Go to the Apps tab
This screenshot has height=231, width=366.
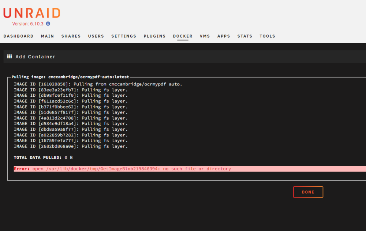tap(224, 36)
